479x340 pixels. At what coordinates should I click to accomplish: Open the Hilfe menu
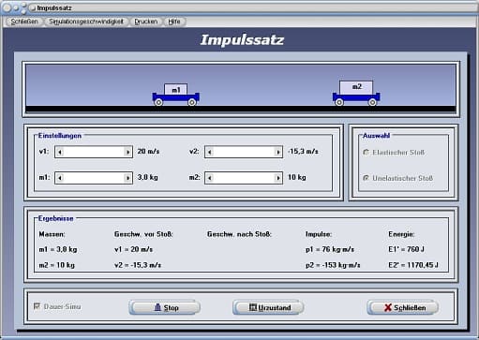coord(174,22)
